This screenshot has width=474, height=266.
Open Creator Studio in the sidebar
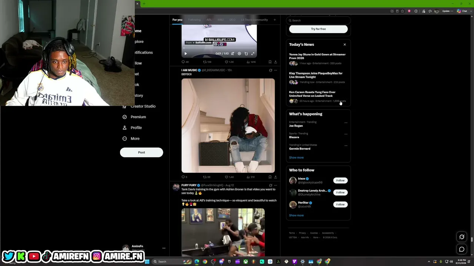[x=139, y=106]
